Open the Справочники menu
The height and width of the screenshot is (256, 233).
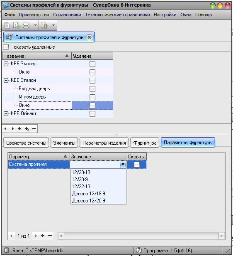tap(67, 15)
